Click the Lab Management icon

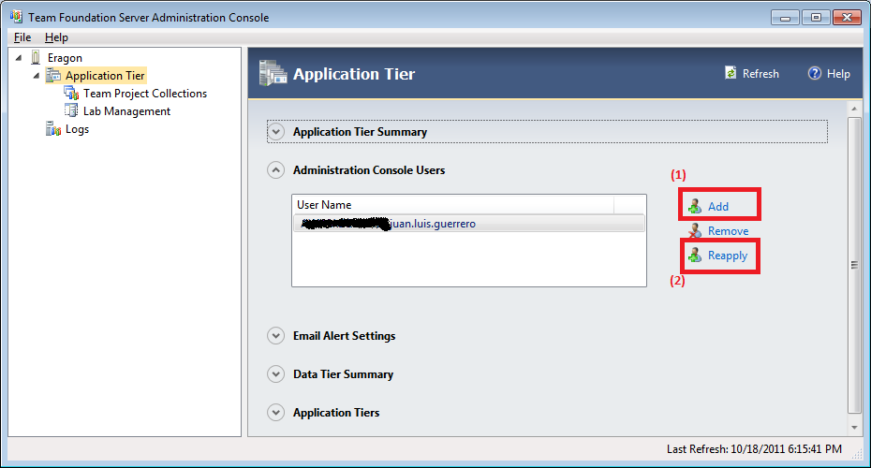pyautogui.click(x=71, y=110)
